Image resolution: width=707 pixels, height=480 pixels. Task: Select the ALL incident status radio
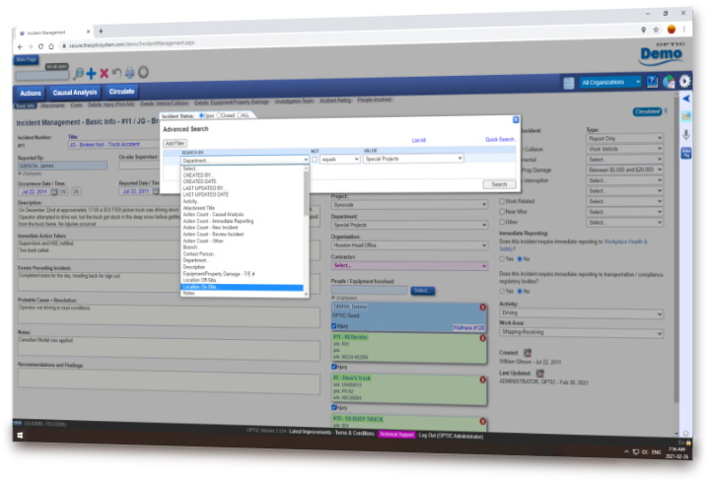click(x=239, y=115)
